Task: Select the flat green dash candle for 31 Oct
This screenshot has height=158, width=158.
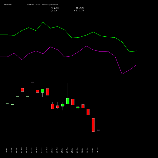Action: coord(7,103)
